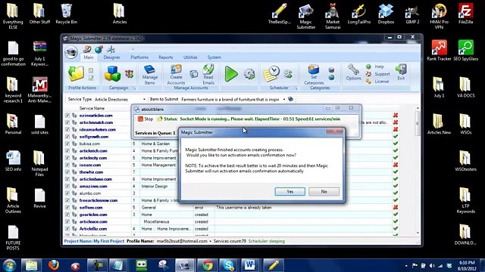Viewport: 485px width, 272px height.
Task: Switch to the Reports tab
Action: coord(166,57)
